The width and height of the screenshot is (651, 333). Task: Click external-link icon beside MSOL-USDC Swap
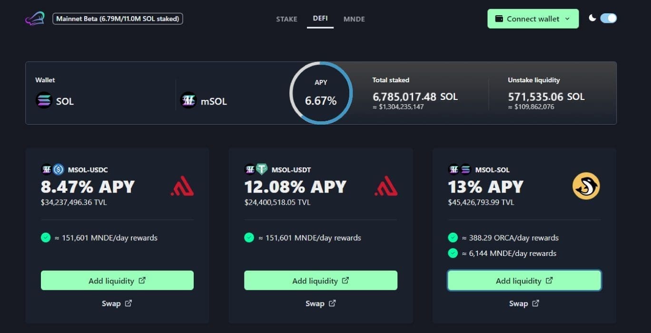[x=128, y=303]
